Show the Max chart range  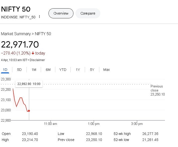(x=107, y=70)
